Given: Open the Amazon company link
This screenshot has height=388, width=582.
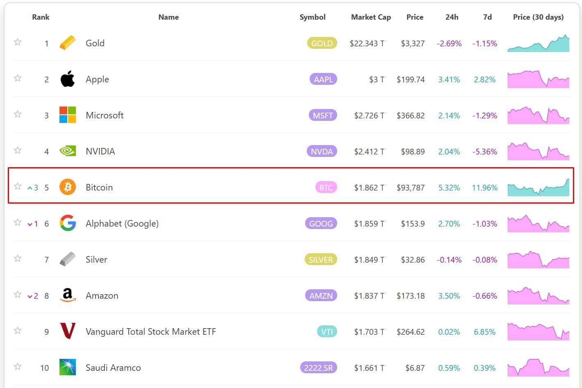Looking at the screenshot, I should click(x=102, y=295).
